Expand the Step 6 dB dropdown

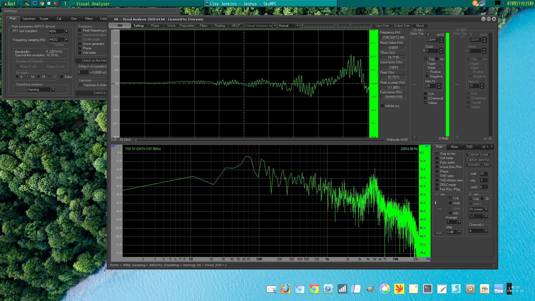459,232
